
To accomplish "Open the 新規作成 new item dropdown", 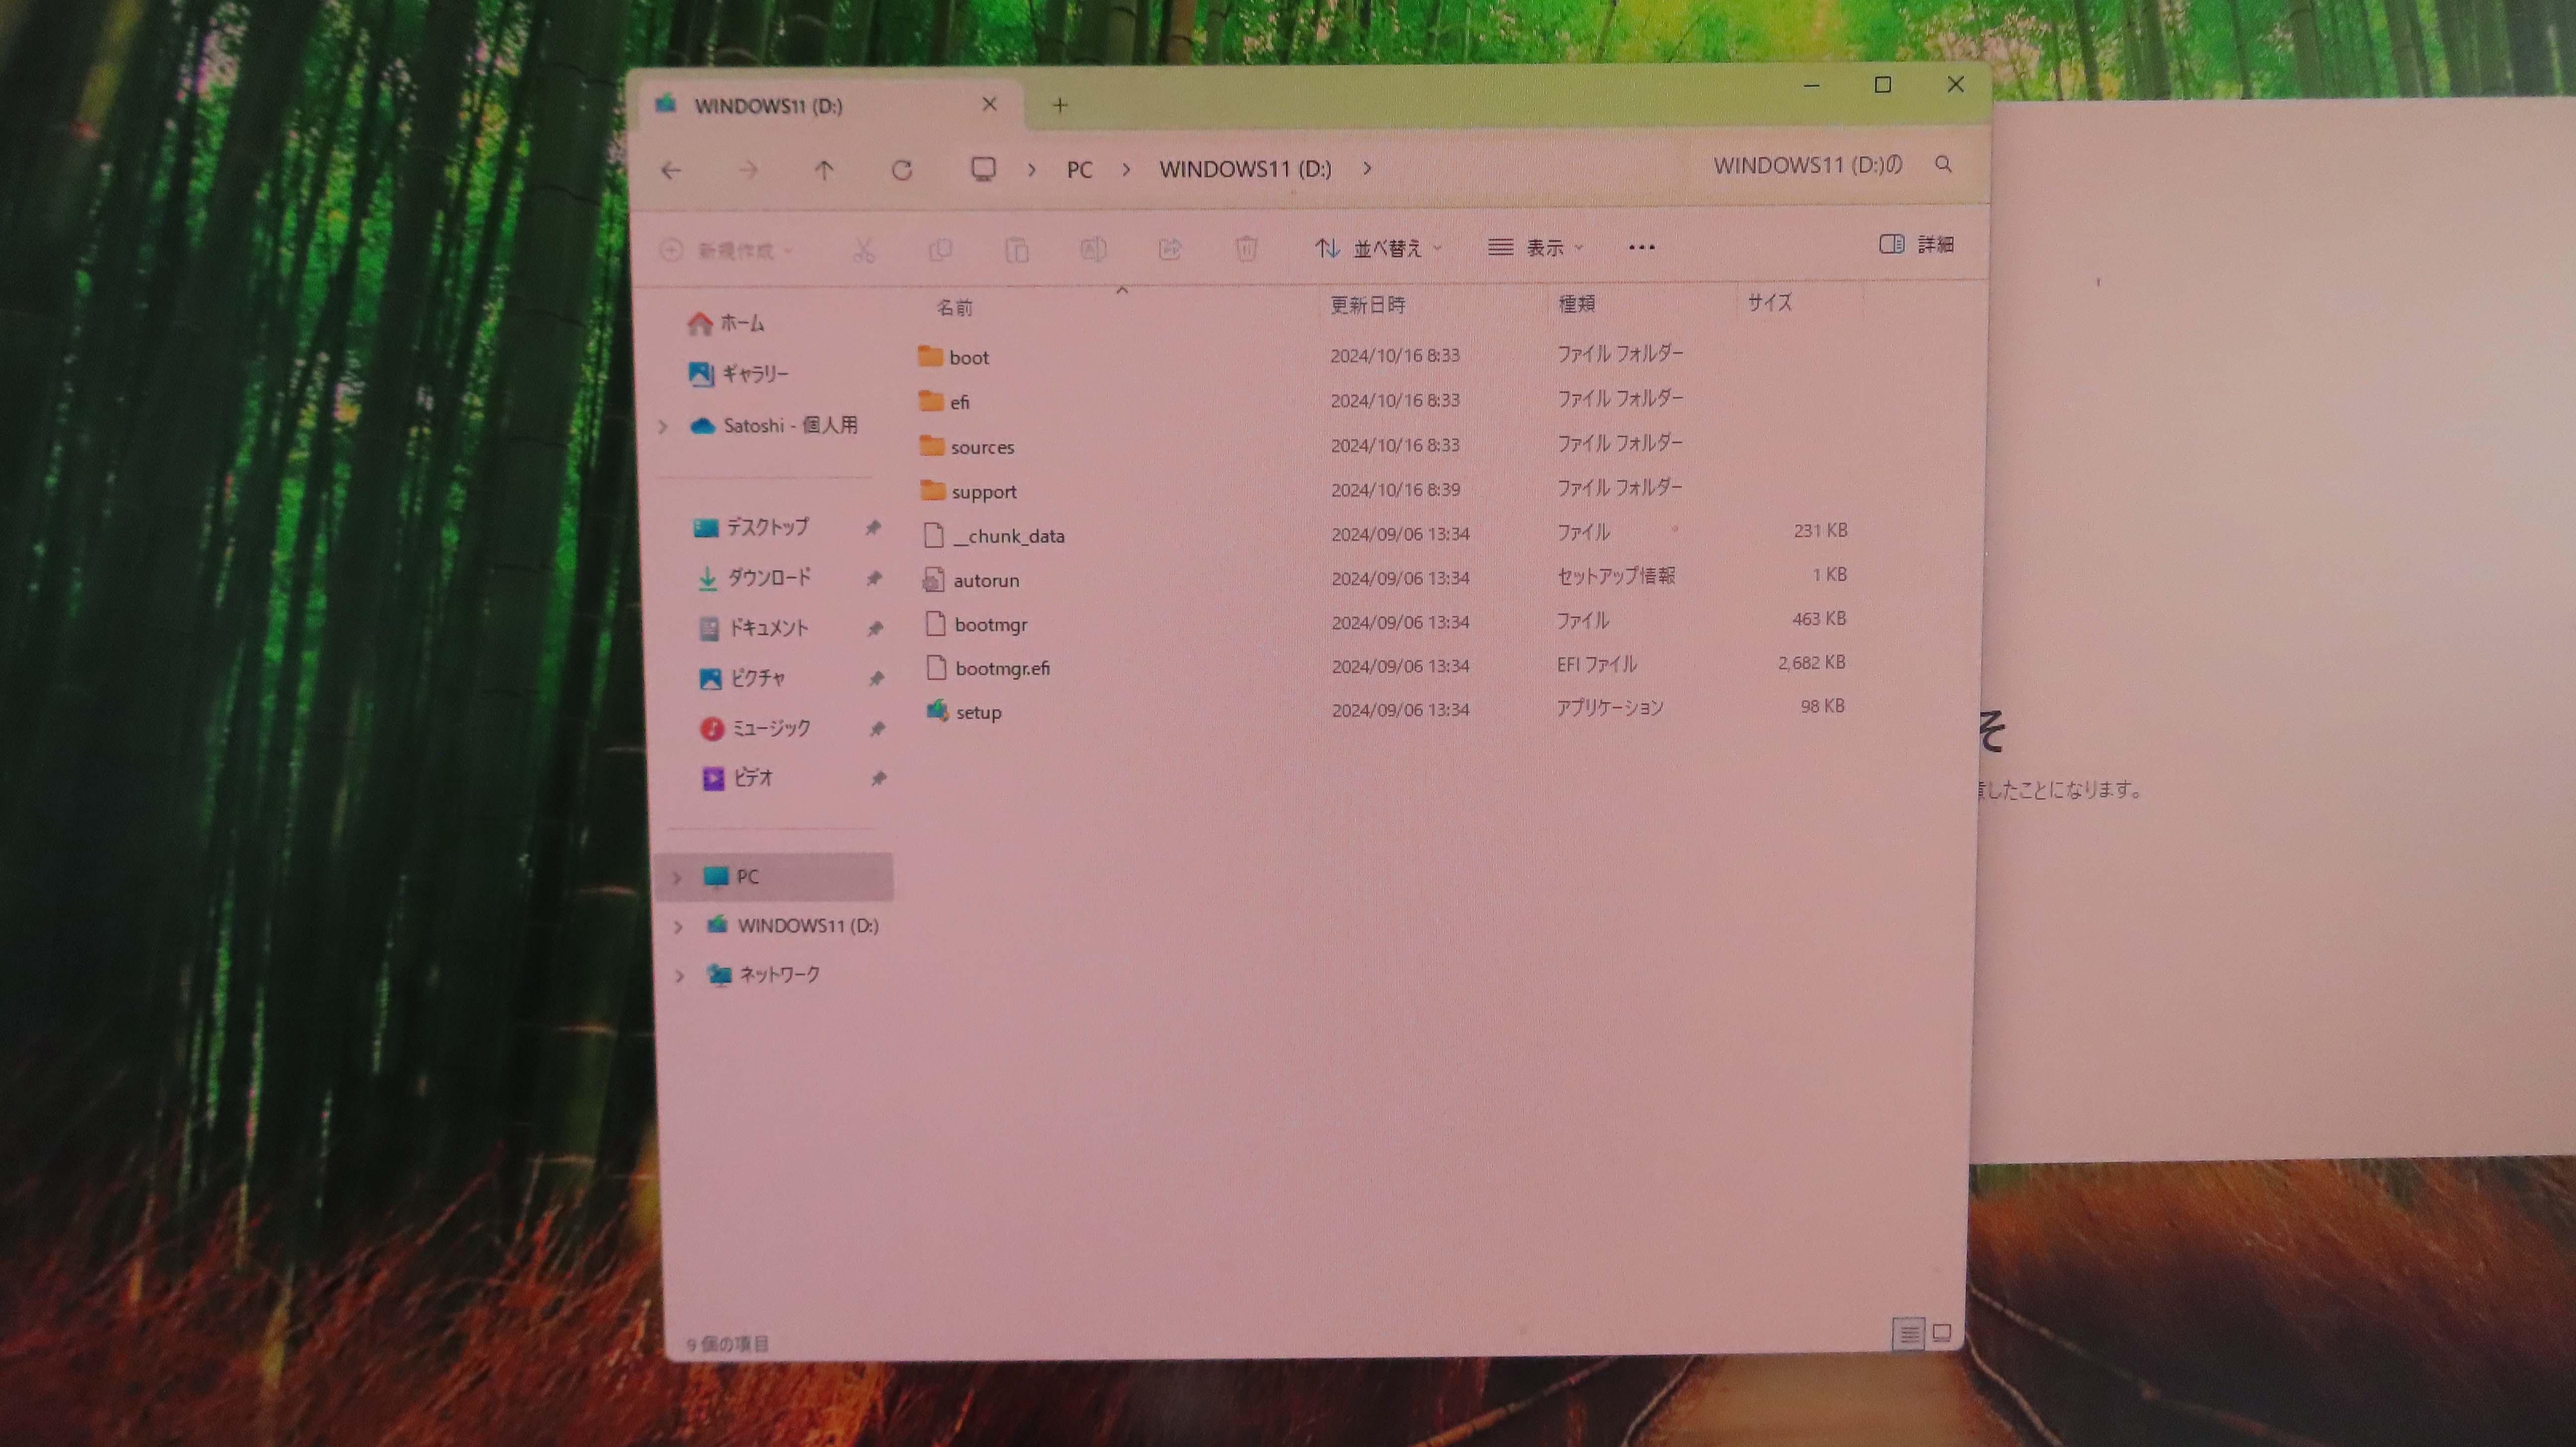I will click(727, 250).
